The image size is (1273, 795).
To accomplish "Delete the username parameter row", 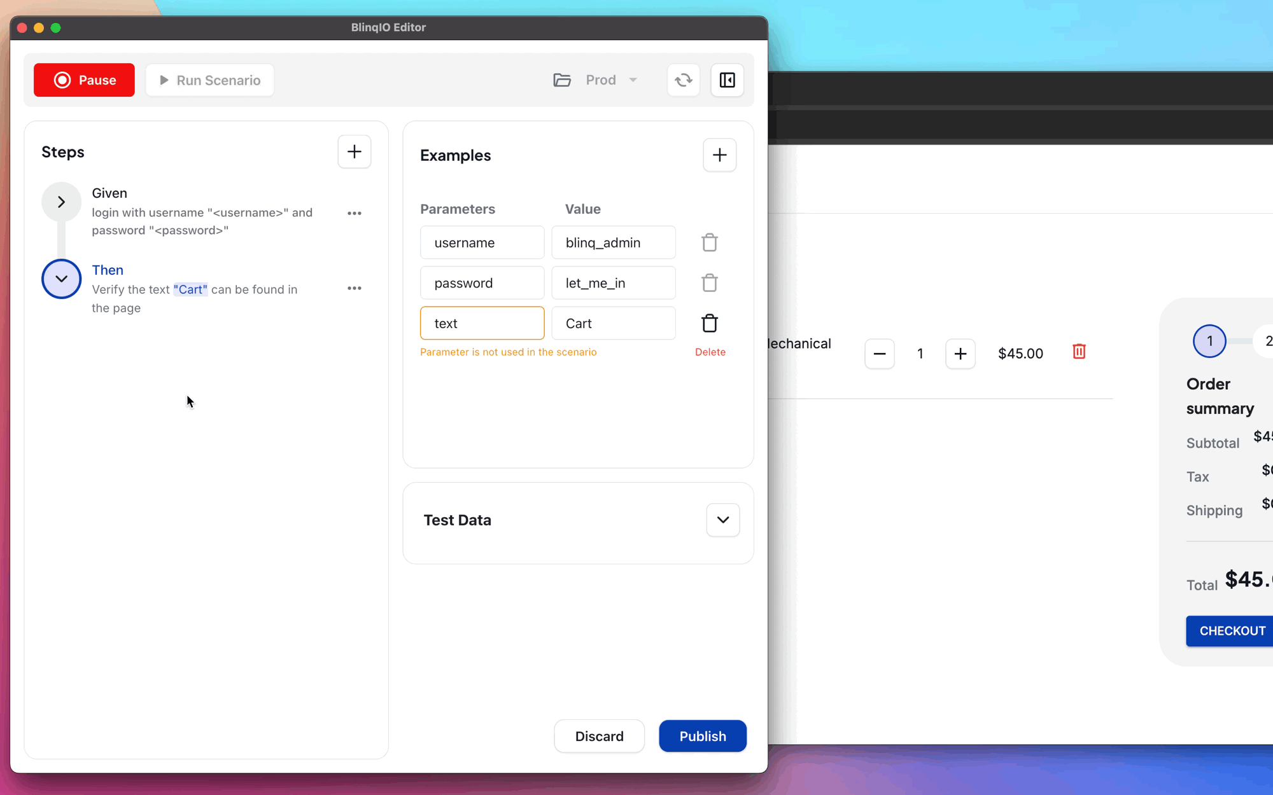I will (709, 242).
